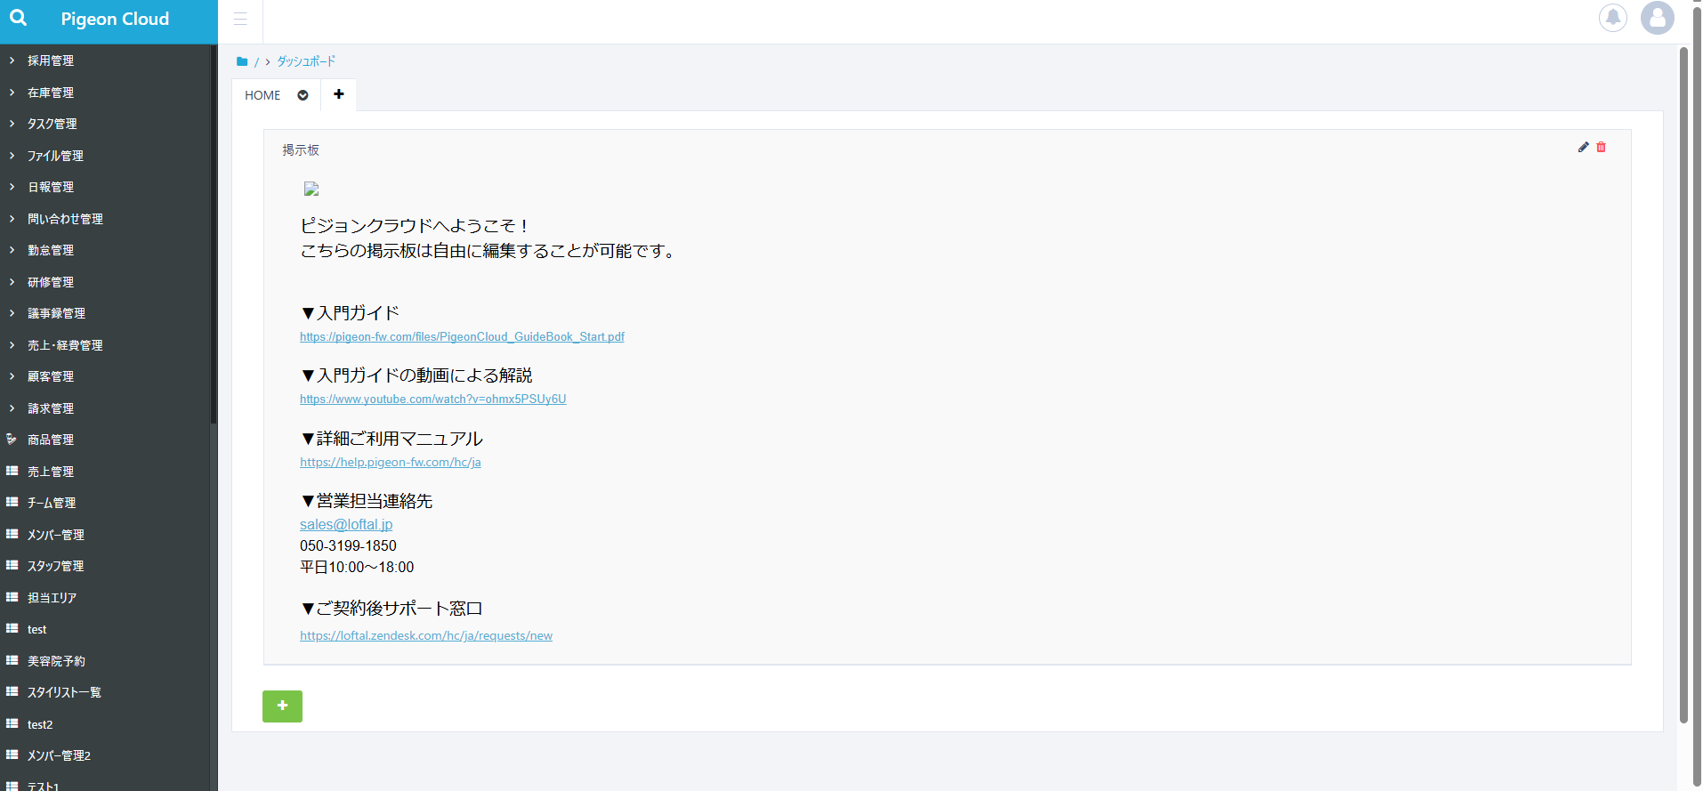Screen dimensions: 1703x791
Task: Select the HOME dashboard tab
Action: (x=262, y=95)
